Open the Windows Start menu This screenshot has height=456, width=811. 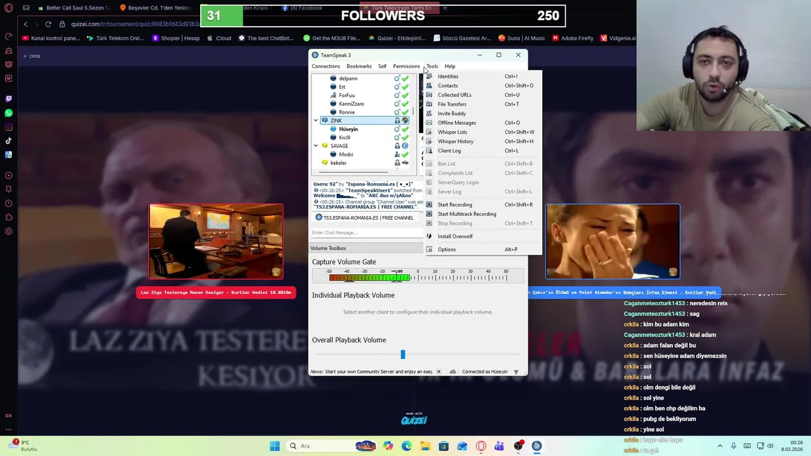(274, 446)
